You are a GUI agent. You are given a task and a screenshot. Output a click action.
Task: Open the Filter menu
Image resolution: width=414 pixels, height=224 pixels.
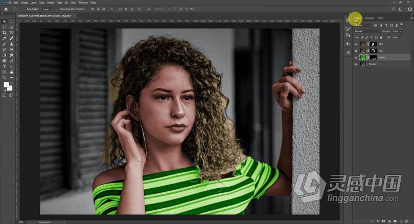pos(59,3)
